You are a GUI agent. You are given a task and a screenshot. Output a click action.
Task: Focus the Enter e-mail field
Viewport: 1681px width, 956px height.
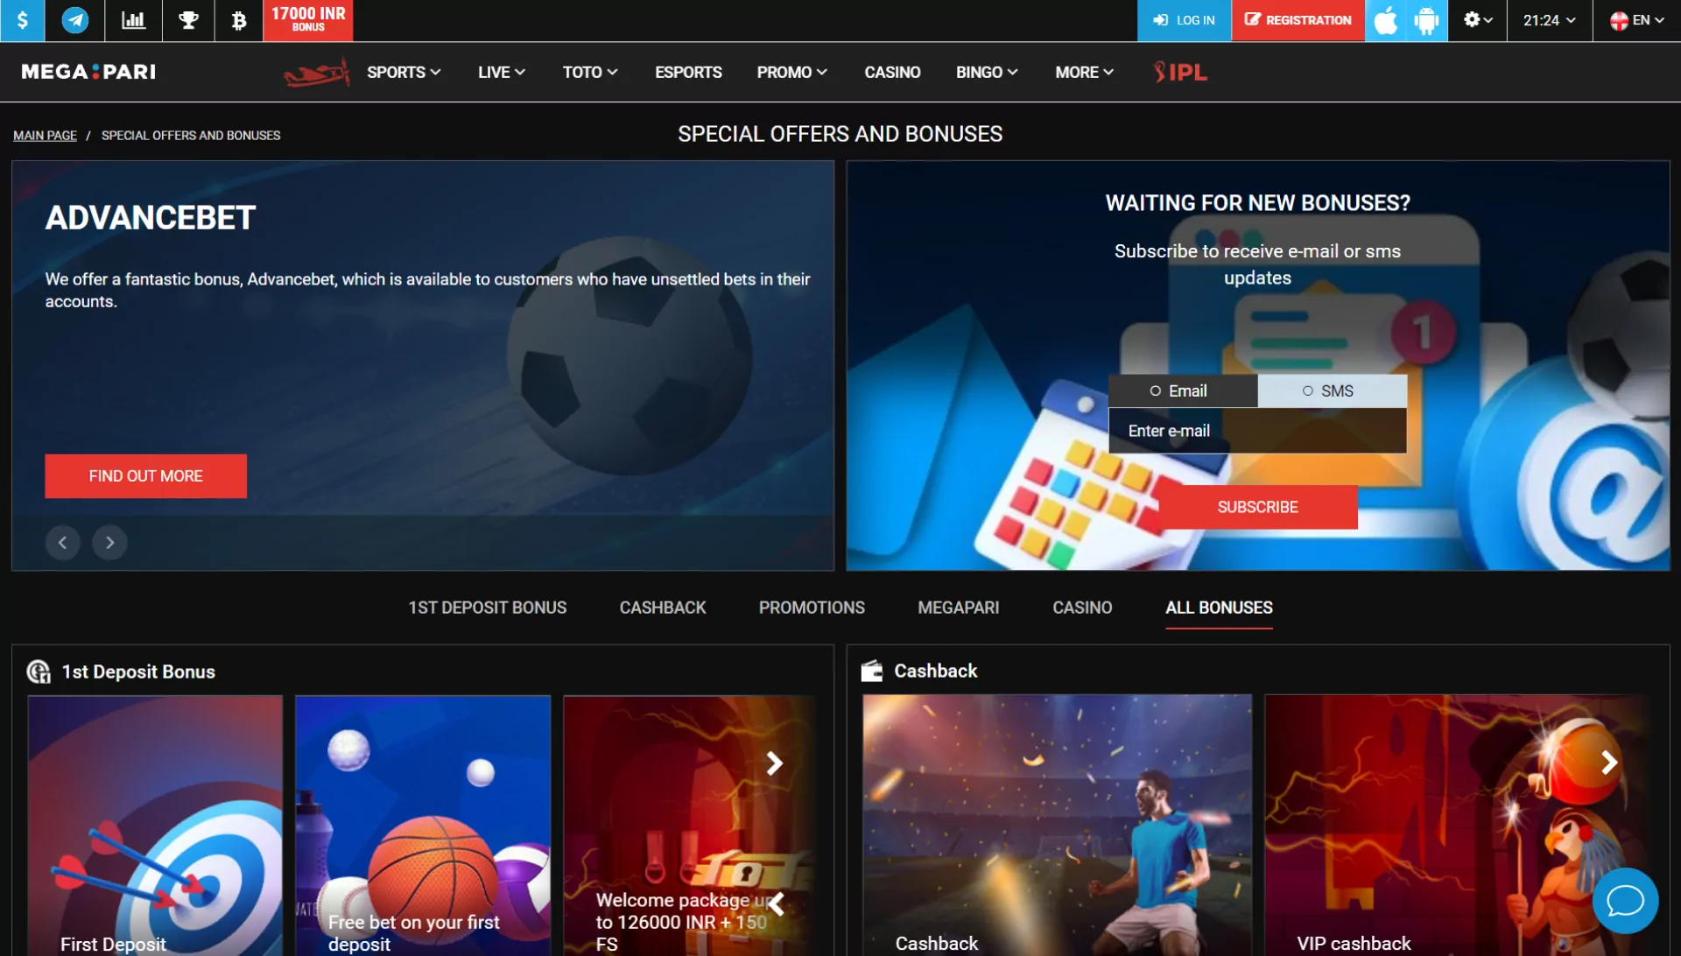[1257, 431]
